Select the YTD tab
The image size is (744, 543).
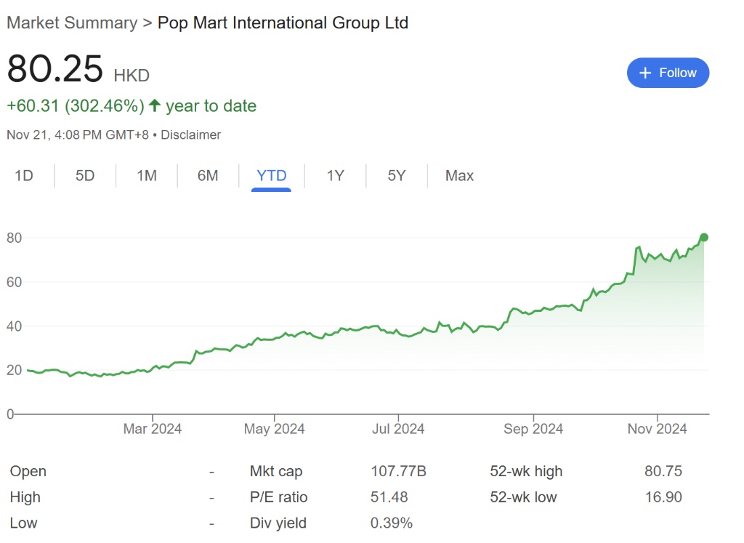(272, 175)
